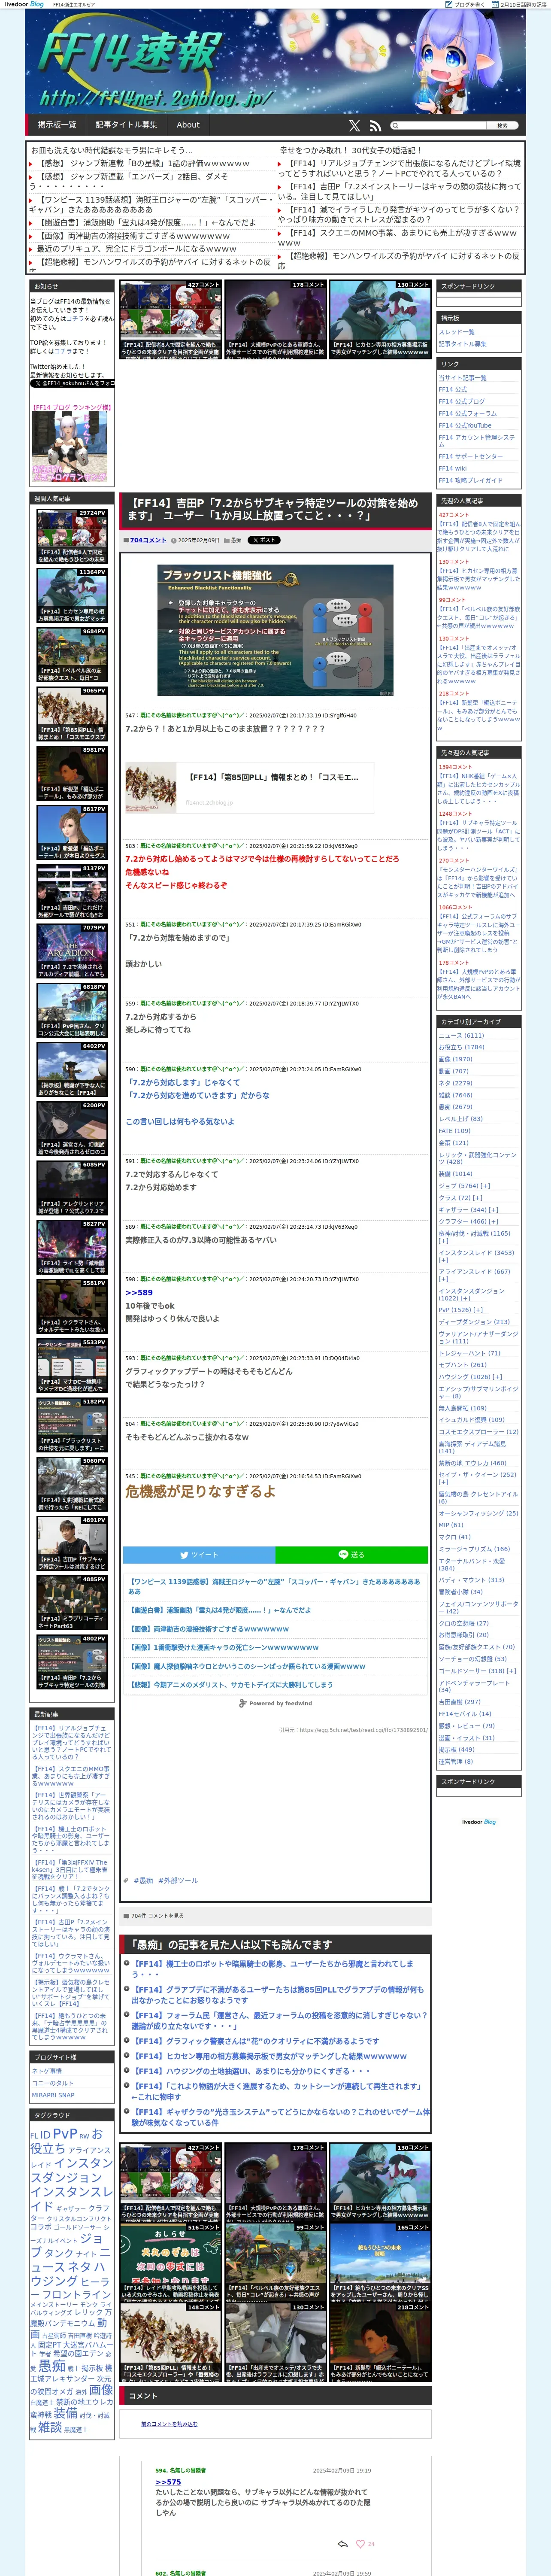Image resolution: width=551 pixels, height=2576 pixels.
Task: Expand the ゴールドソーサー (318) category [+]
Action: (x=512, y=1670)
